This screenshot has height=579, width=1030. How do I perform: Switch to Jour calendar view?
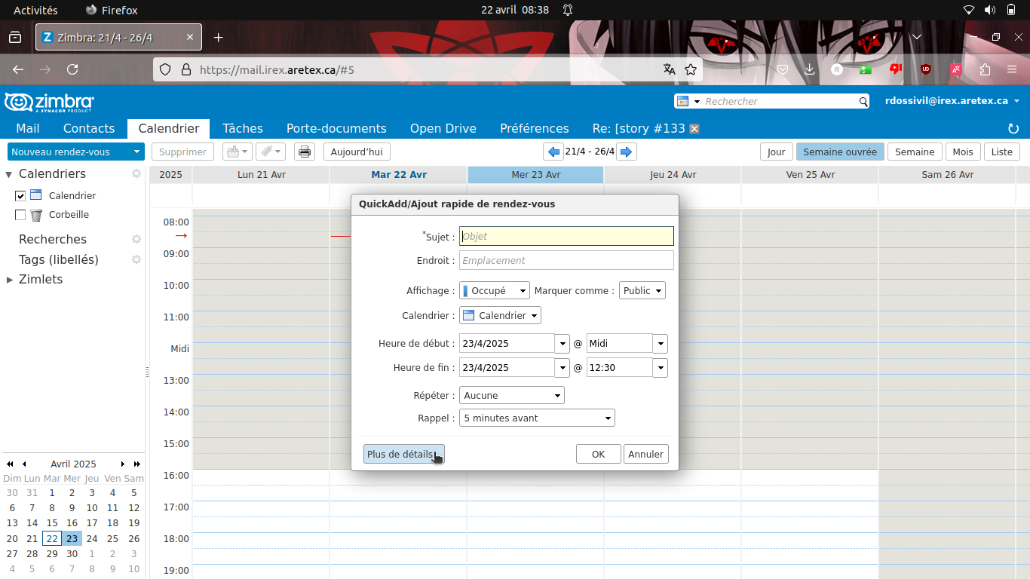777,152
